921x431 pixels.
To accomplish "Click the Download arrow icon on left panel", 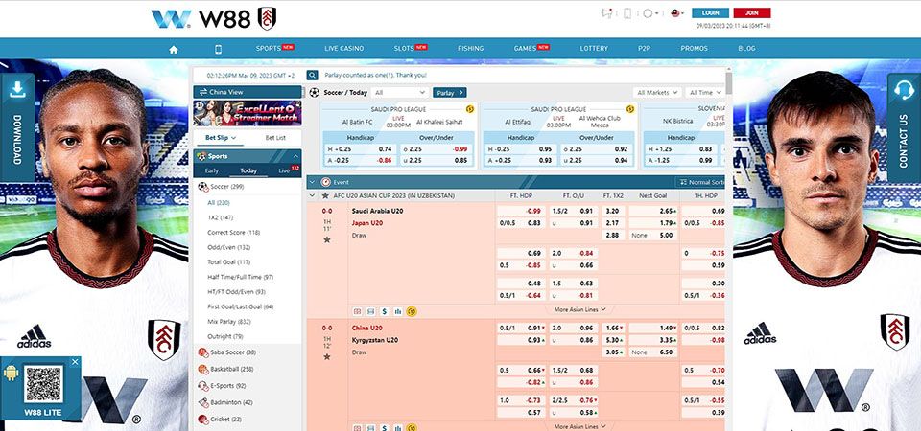I will (17, 89).
